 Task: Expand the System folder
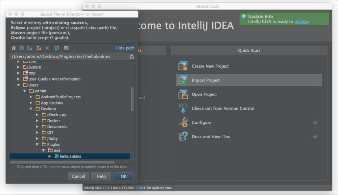point(18,67)
